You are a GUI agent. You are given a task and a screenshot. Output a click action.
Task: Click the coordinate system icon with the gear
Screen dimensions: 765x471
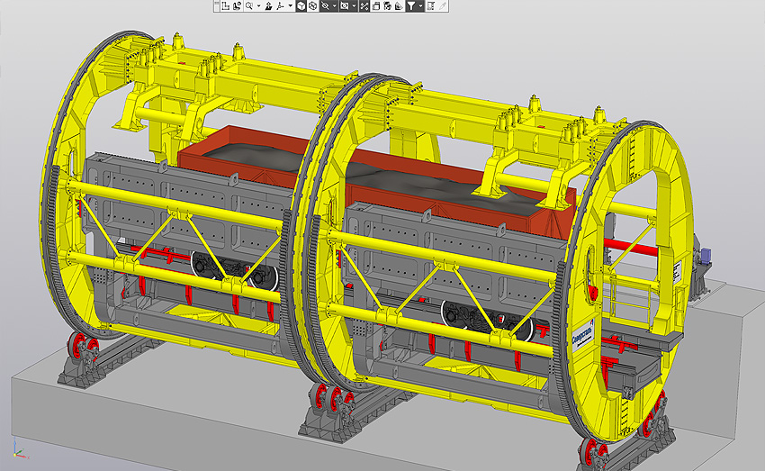237,5
